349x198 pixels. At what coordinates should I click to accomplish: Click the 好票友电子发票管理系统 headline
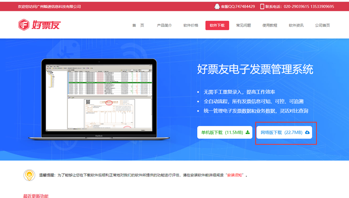click(255, 69)
